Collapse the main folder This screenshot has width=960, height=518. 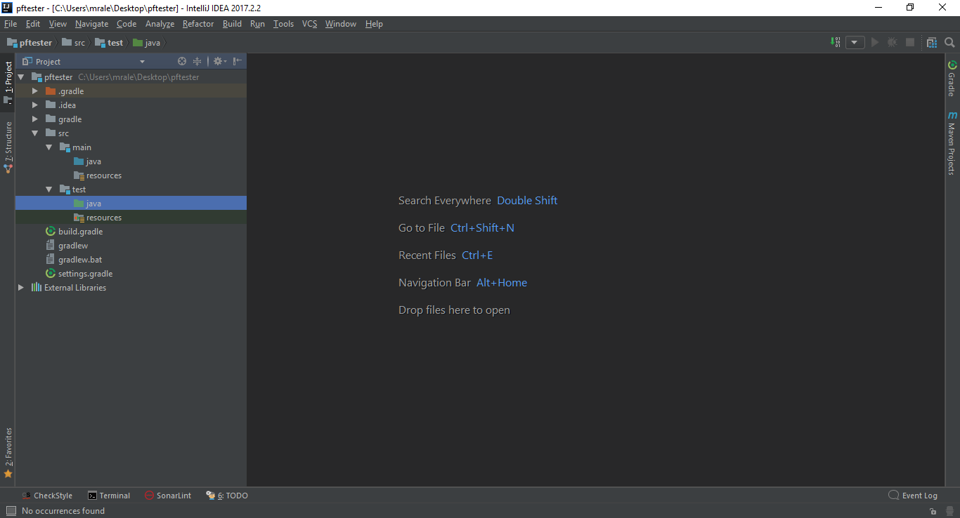(49, 147)
